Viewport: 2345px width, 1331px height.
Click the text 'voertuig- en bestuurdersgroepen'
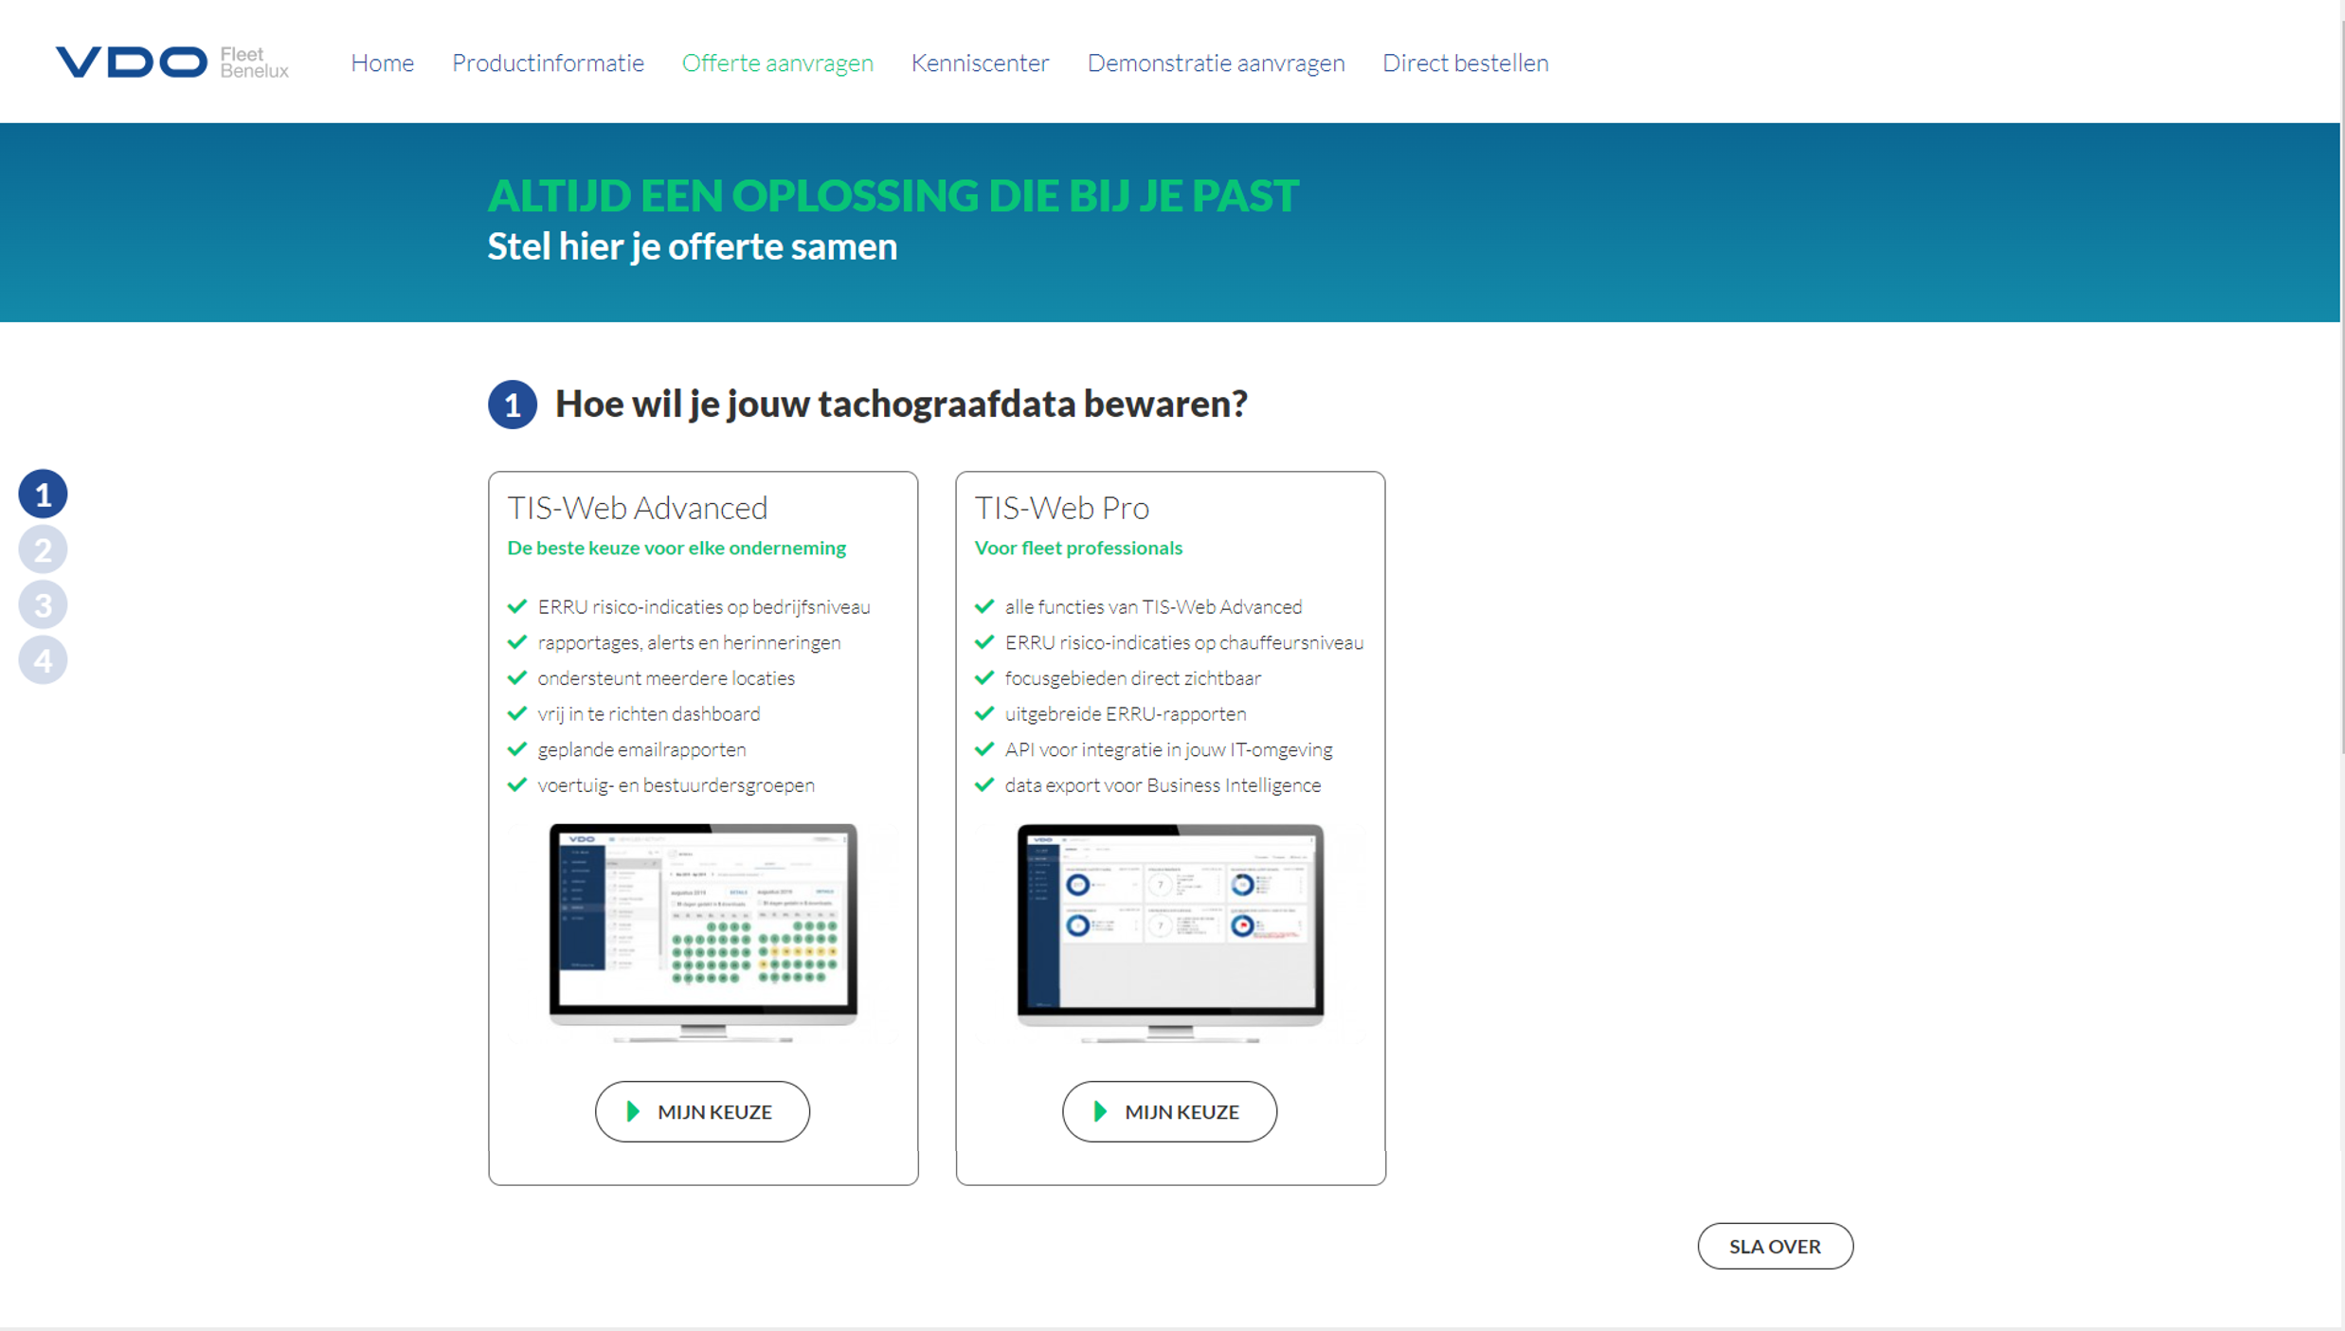[676, 785]
